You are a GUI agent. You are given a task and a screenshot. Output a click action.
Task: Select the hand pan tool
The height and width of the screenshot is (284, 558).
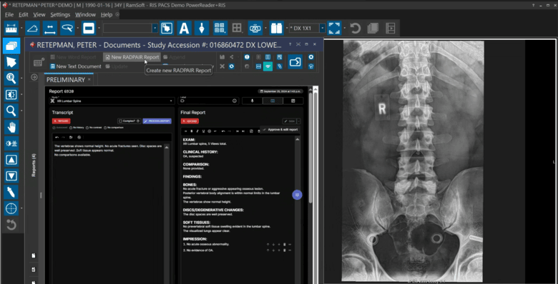pyautogui.click(x=11, y=128)
